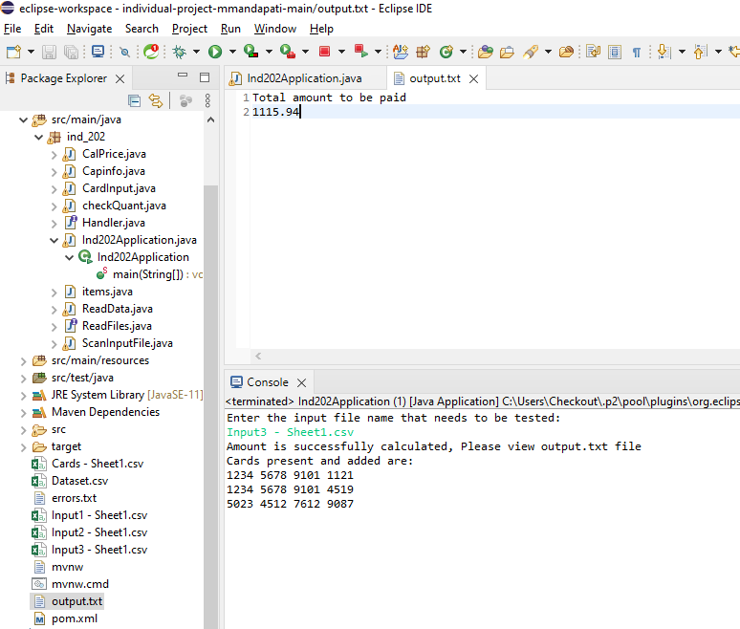
Task: Click the Previous Annotation up-arrow icon
Action: tap(700, 52)
